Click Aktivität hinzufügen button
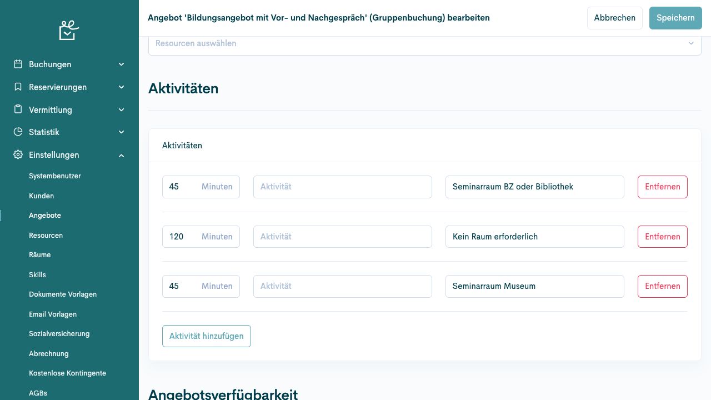711x400 pixels. click(x=207, y=336)
